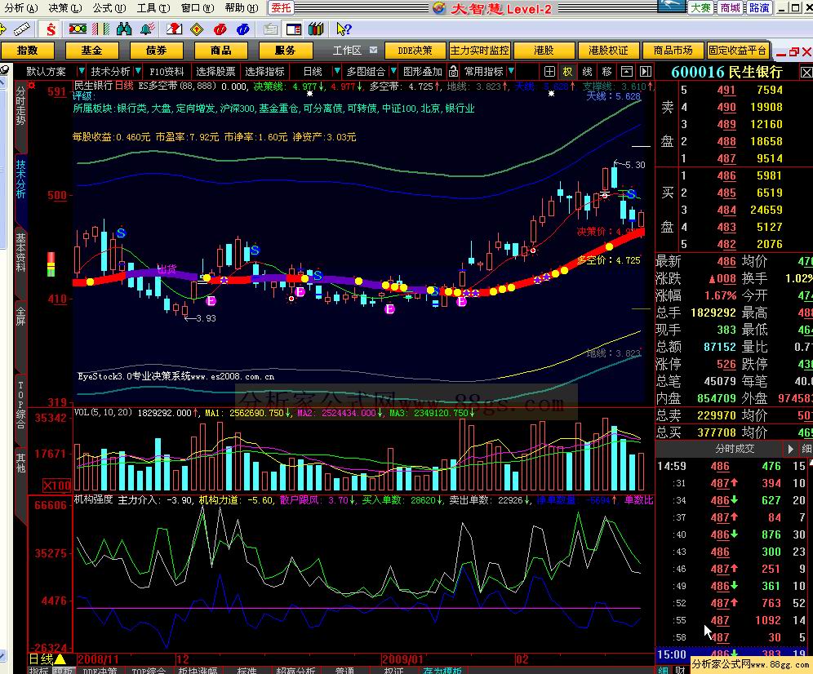Viewport: 813px width, 674px height.
Task: Click the red-green level indicator bar
Action: 51,264
